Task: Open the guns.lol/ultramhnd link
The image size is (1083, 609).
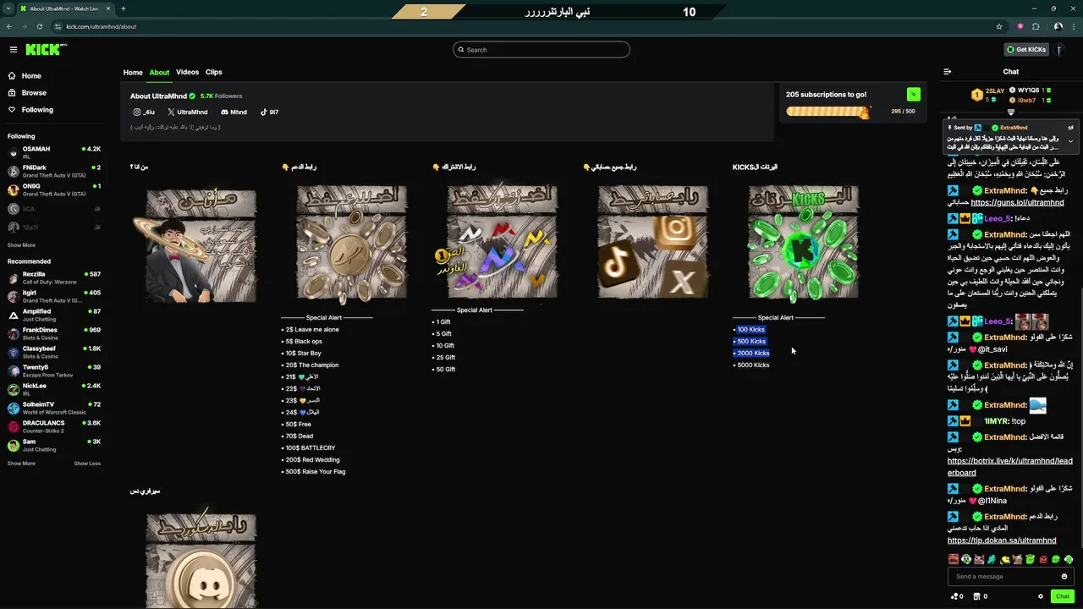Action: click(x=1017, y=203)
